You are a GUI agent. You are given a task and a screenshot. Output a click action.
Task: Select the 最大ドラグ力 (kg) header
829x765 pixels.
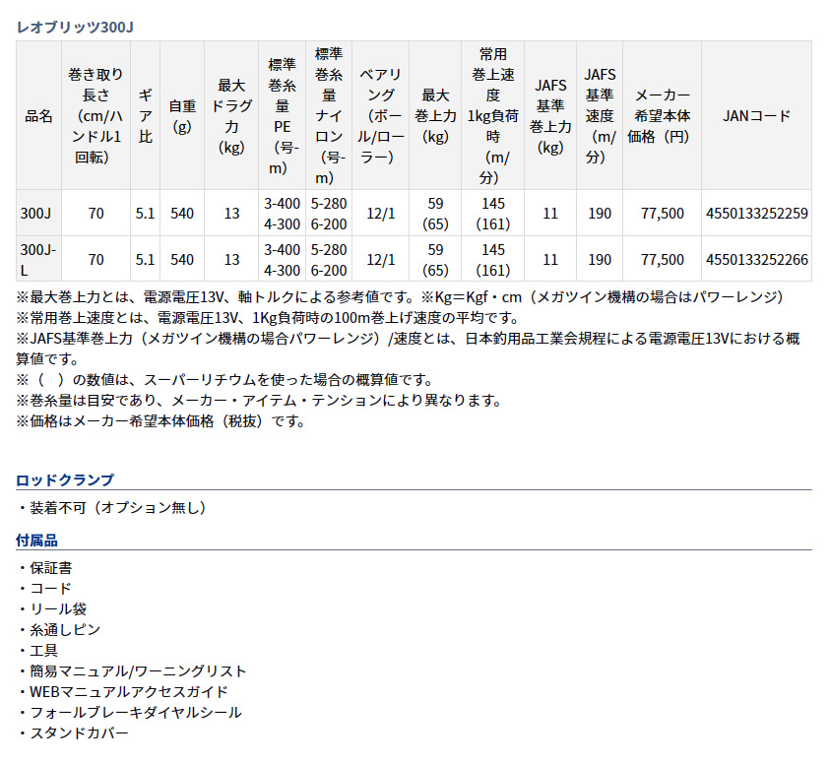click(231, 116)
